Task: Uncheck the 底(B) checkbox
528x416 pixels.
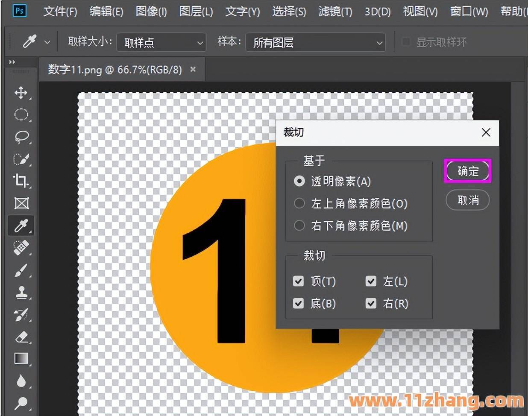Action: click(298, 303)
